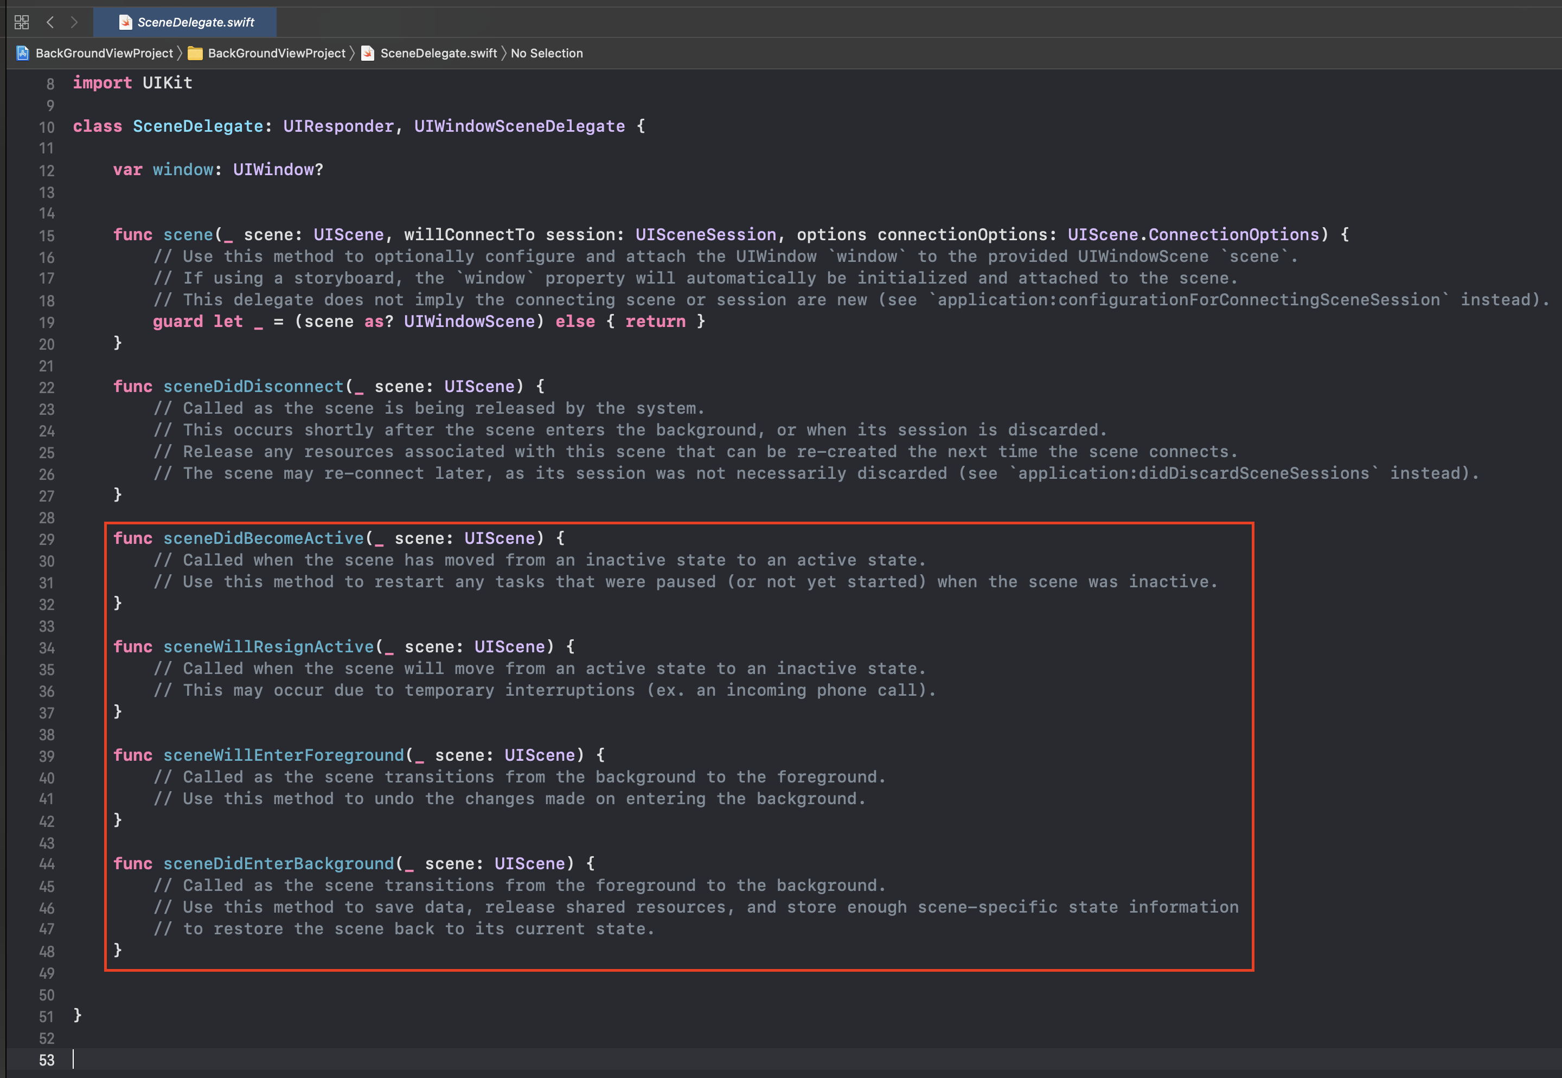Click the import keyword on line 8
The image size is (1562, 1078).
[x=102, y=82]
